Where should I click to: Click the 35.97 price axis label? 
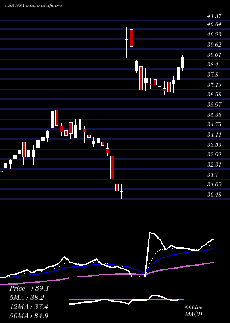pos(214,105)
